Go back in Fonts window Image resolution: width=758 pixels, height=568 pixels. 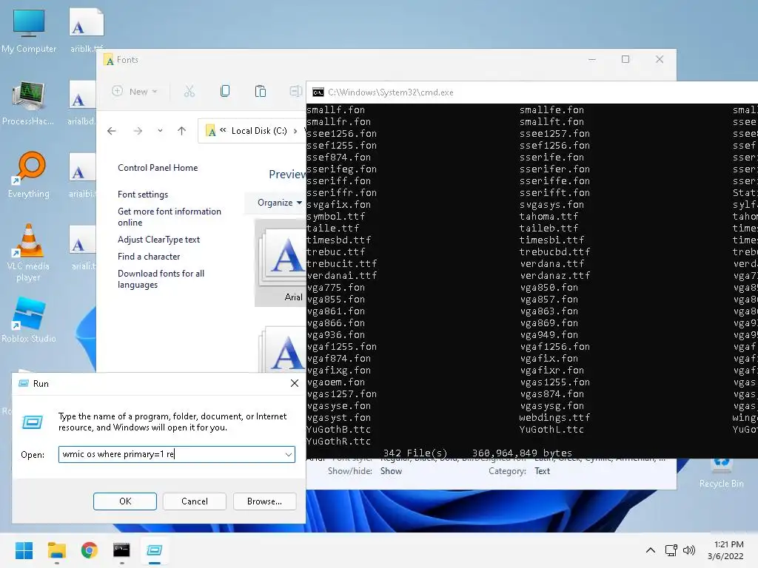click(x=112, y=131)
